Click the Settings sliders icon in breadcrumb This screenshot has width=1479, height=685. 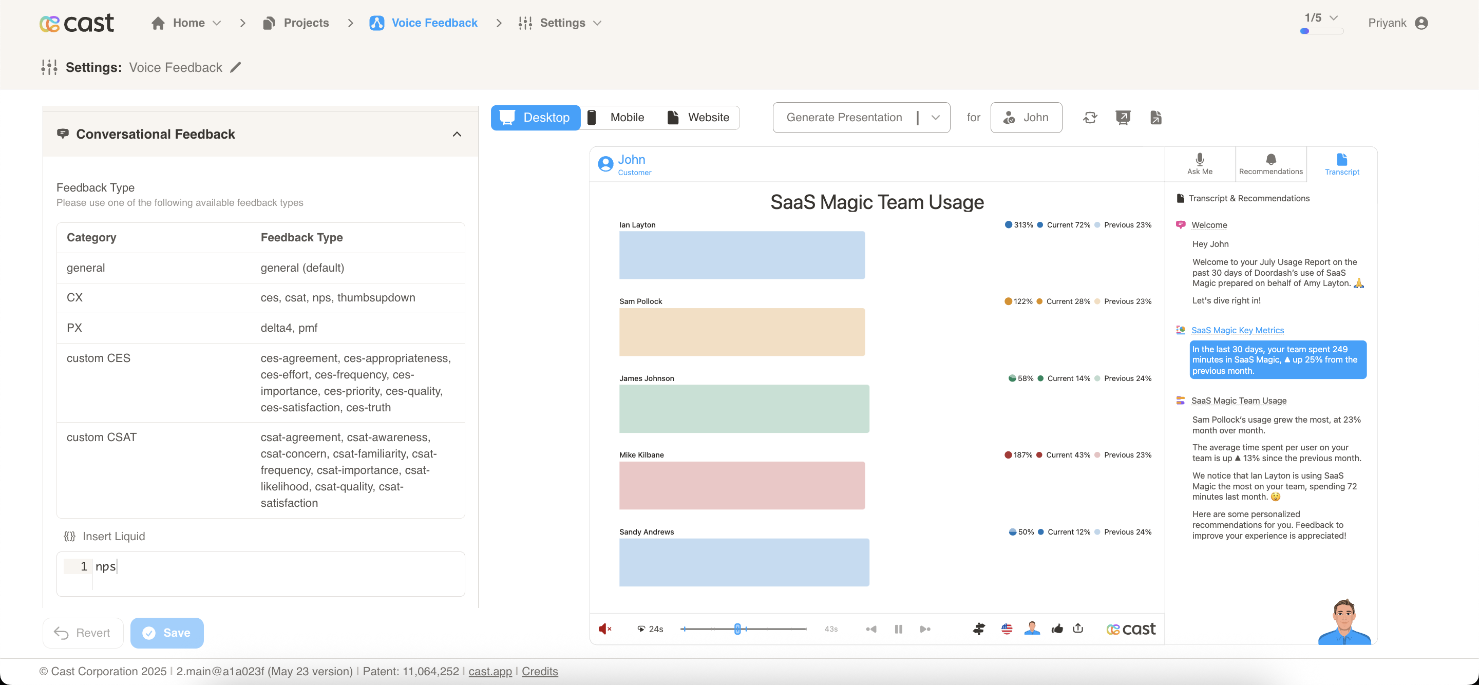pyautogui.click(x=525, y=23)
